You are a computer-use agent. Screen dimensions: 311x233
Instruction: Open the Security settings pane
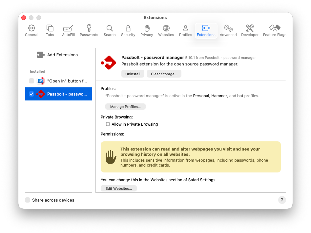(x=128, y=31)
